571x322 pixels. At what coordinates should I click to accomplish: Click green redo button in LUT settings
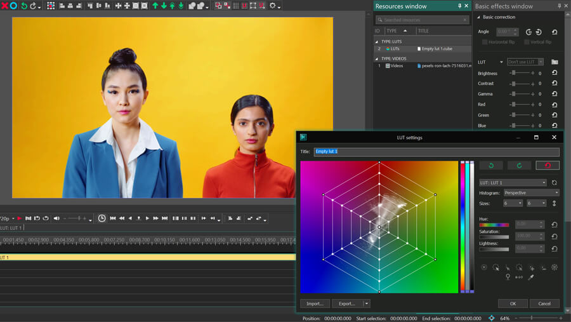519,166
